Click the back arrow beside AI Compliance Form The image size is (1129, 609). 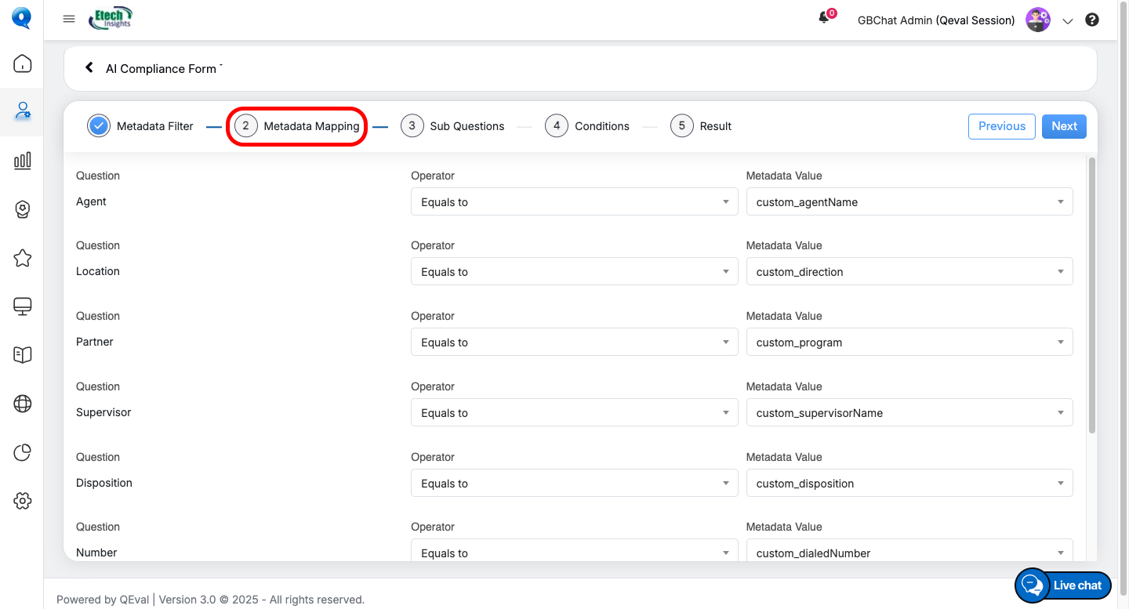pos(89,68)
